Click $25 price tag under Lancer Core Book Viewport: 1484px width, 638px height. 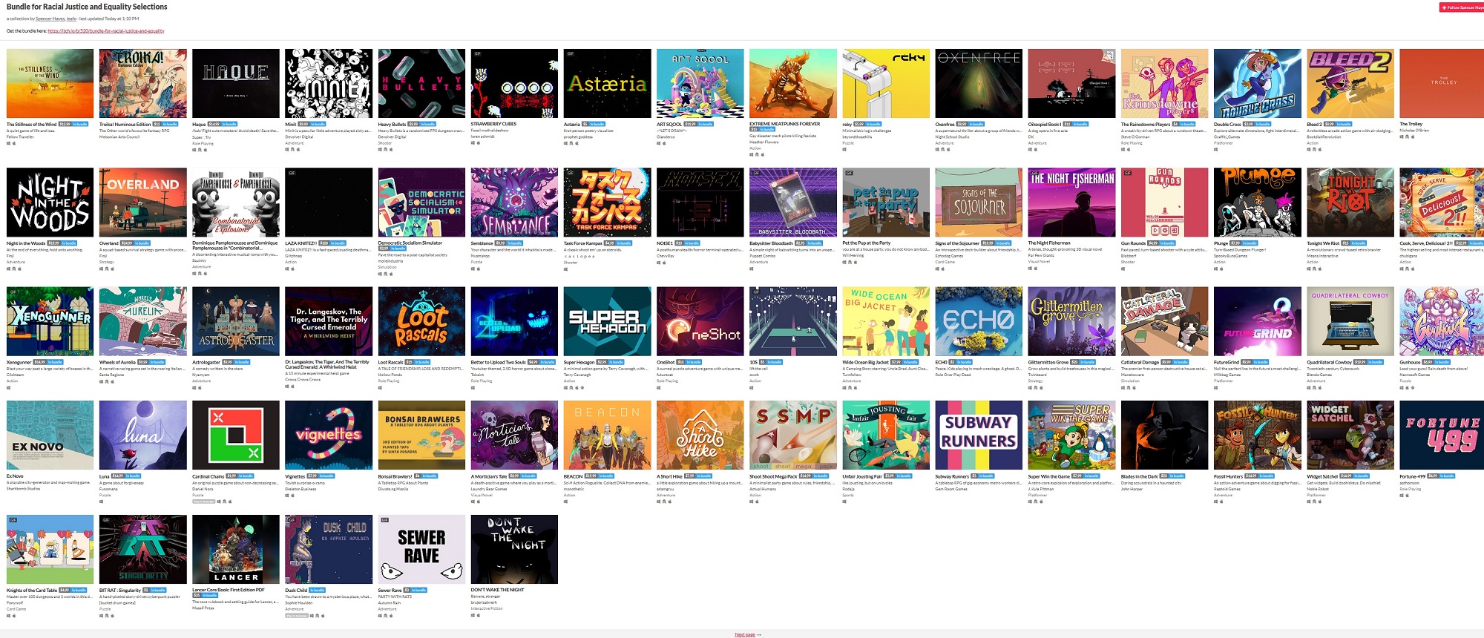tap(196, 596)
